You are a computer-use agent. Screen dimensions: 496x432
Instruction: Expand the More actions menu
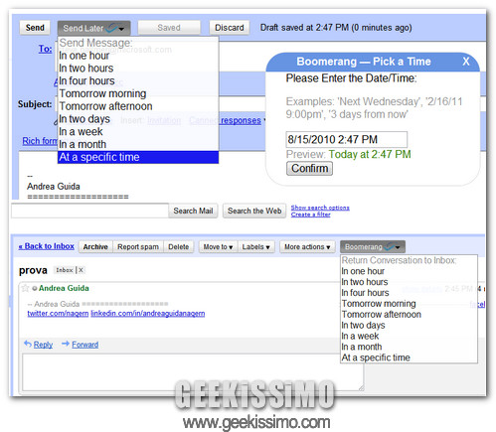point(307,247)
